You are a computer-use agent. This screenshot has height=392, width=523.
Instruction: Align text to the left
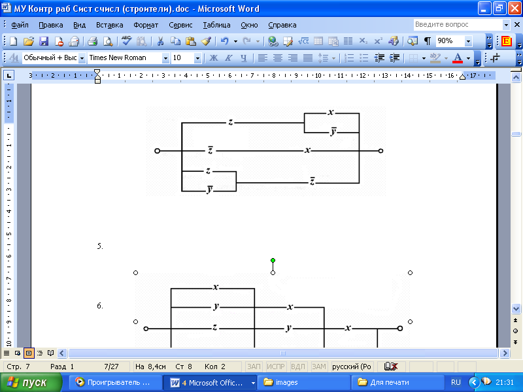[263, 57]
